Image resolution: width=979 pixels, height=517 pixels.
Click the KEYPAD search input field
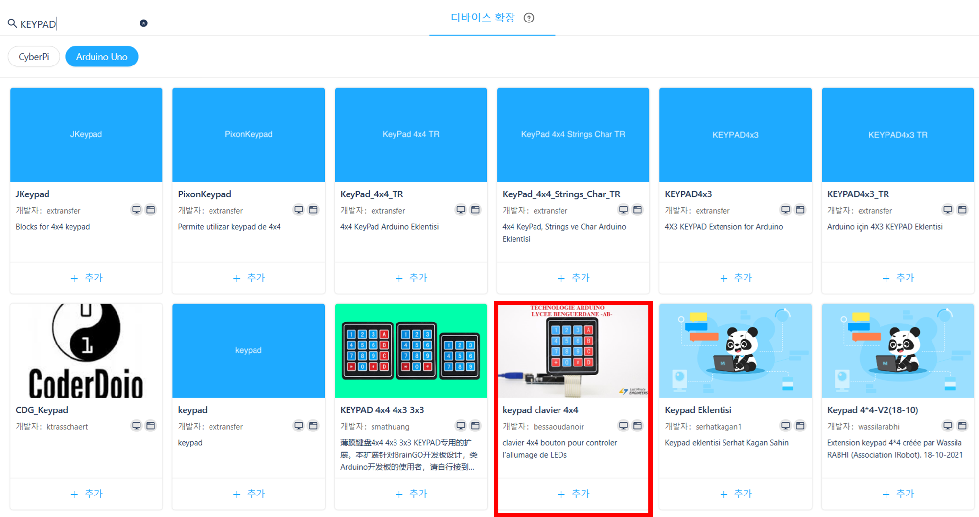tap(78, 23)
